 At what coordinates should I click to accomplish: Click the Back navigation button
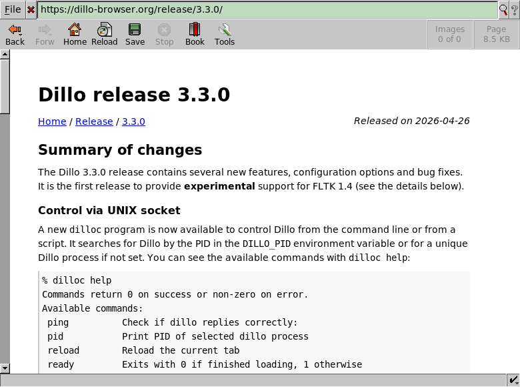[15, 35]
